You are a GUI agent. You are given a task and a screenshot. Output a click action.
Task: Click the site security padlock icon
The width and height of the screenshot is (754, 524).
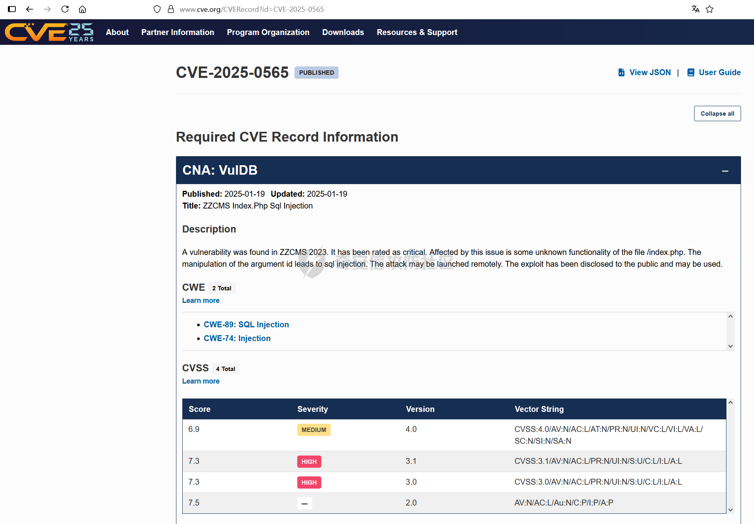(171, 9)
